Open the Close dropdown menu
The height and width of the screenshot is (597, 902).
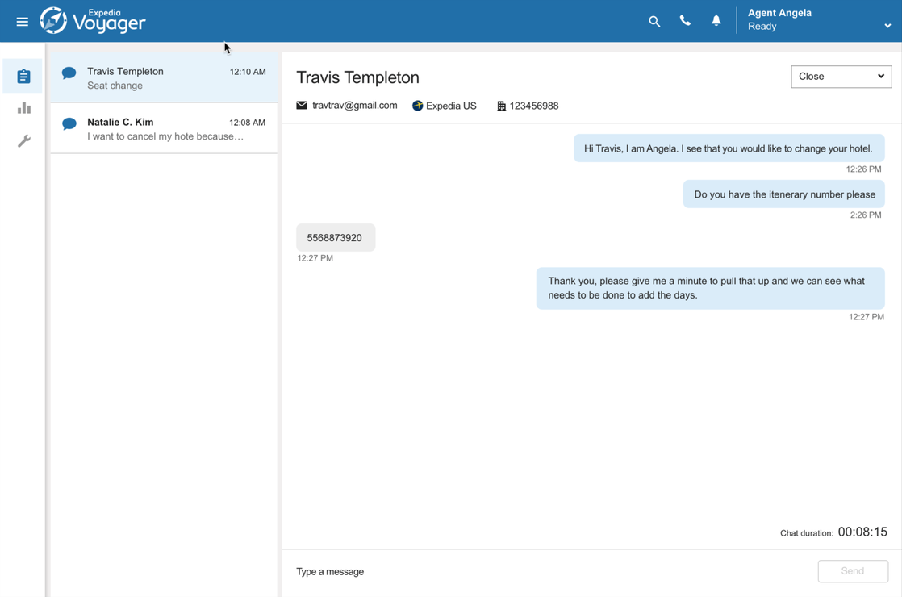pos(841,77)
